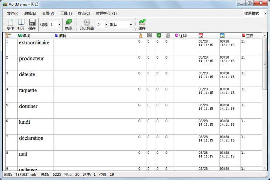Open the 文件(F) menu
Screen dimensions: 270x180
coord(12,13)
